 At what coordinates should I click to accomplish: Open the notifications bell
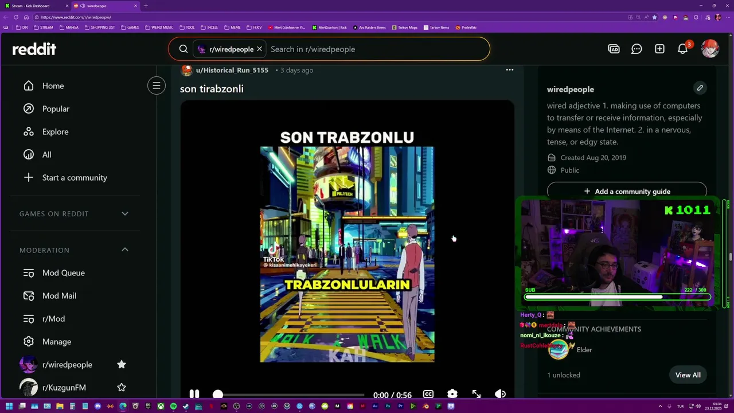pos(682,49)
